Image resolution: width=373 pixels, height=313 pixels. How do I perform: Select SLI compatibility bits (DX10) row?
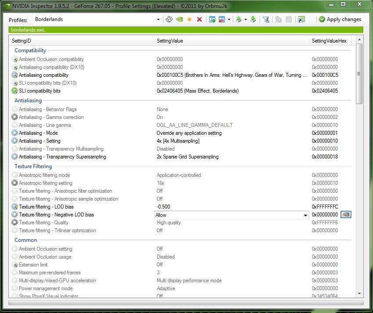point(181,83)
